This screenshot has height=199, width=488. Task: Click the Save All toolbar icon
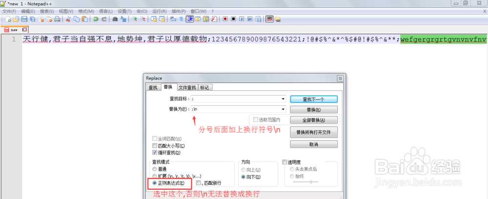point(32,19)
